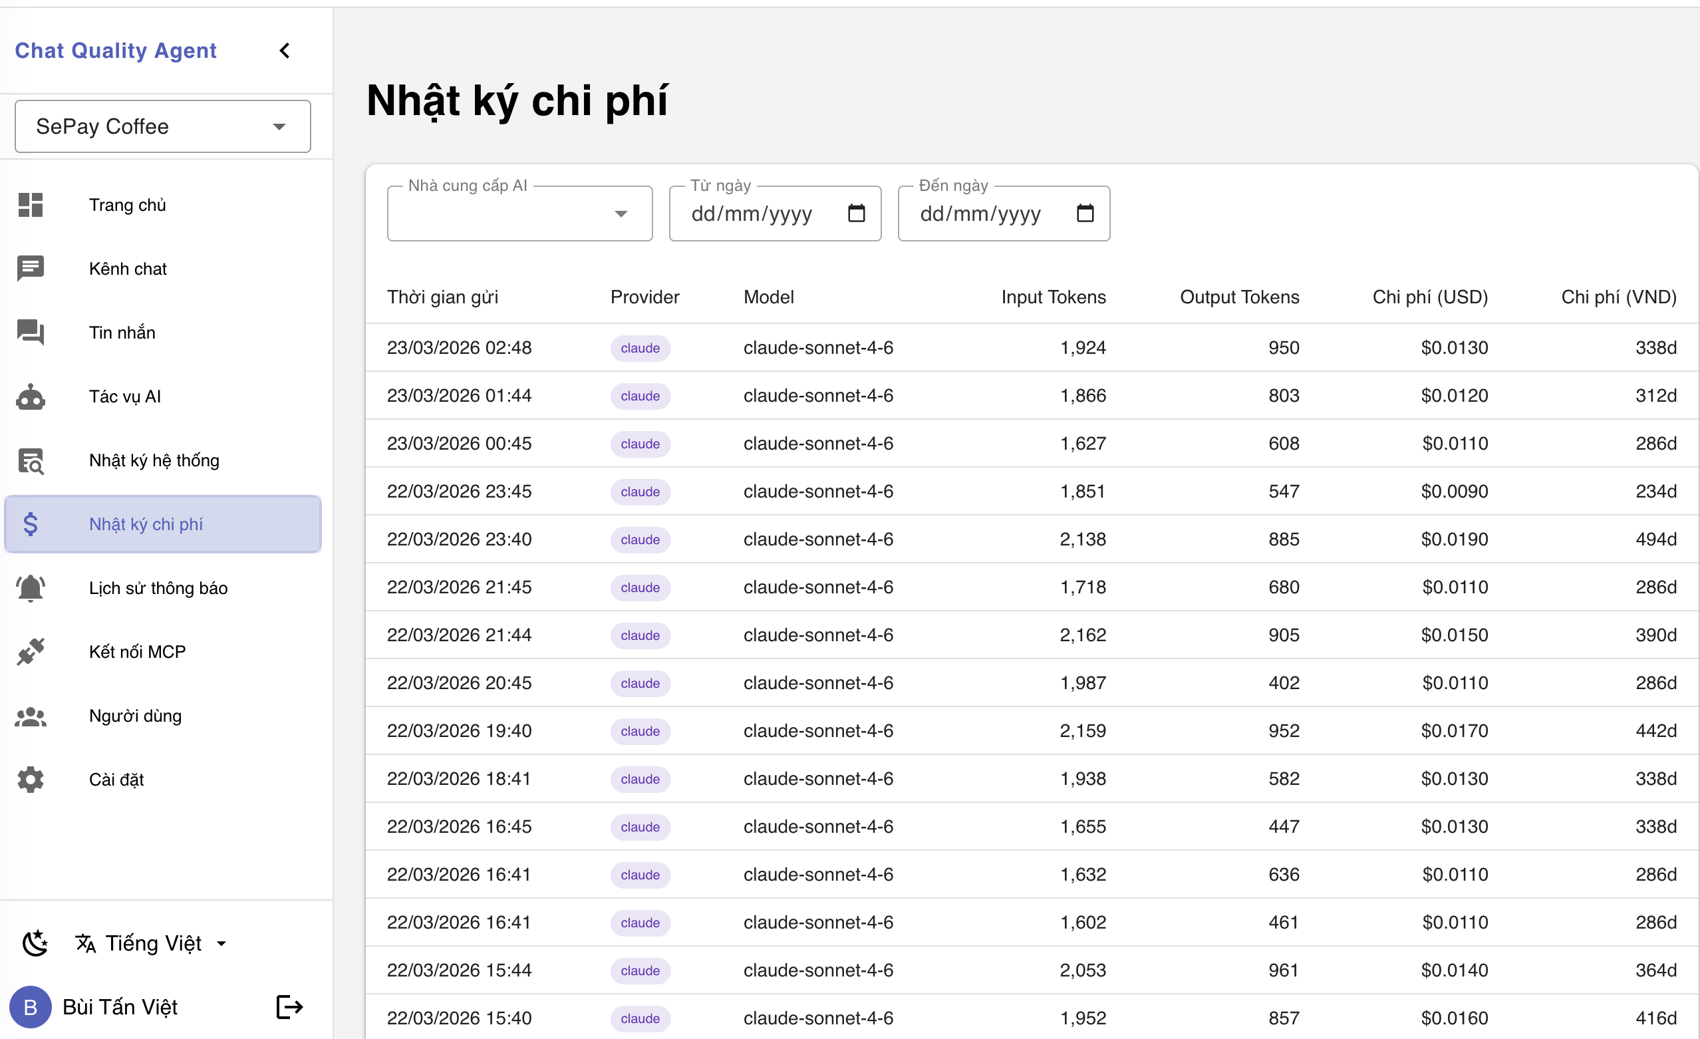The image size is (1700, 1039).
Task: Open calendar picker in Từ ngày field
Action: pos(856,213)
